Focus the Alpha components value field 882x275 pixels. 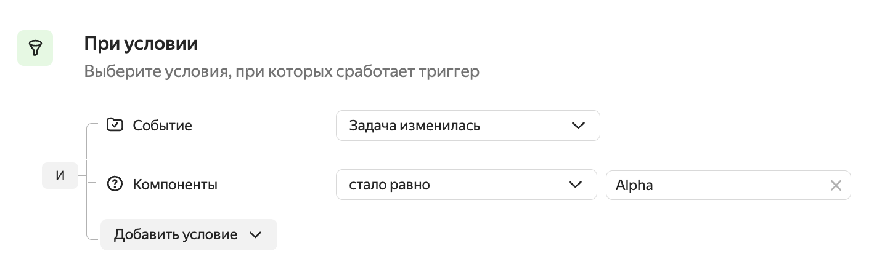715,185
